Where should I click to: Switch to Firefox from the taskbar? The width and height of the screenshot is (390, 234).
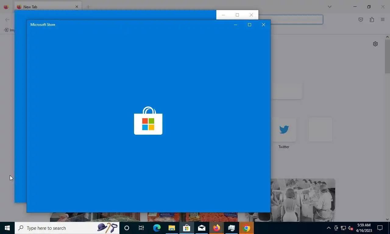click(216, 228)
